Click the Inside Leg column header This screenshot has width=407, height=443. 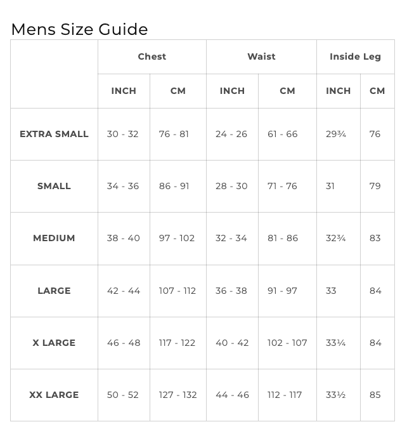[355, 56]
